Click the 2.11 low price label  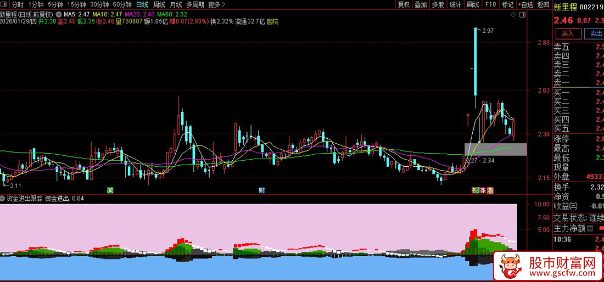tap(15, 186)
